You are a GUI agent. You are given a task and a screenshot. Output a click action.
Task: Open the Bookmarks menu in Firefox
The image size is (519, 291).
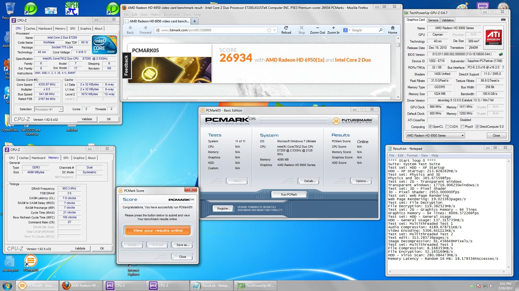pyautogui.click(x=172, y=15)
